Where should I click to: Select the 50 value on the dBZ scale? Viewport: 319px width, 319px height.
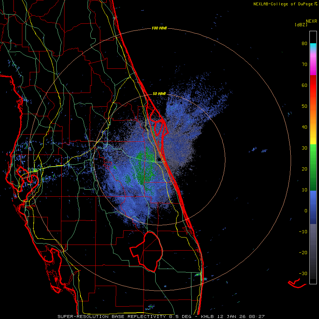304,106
